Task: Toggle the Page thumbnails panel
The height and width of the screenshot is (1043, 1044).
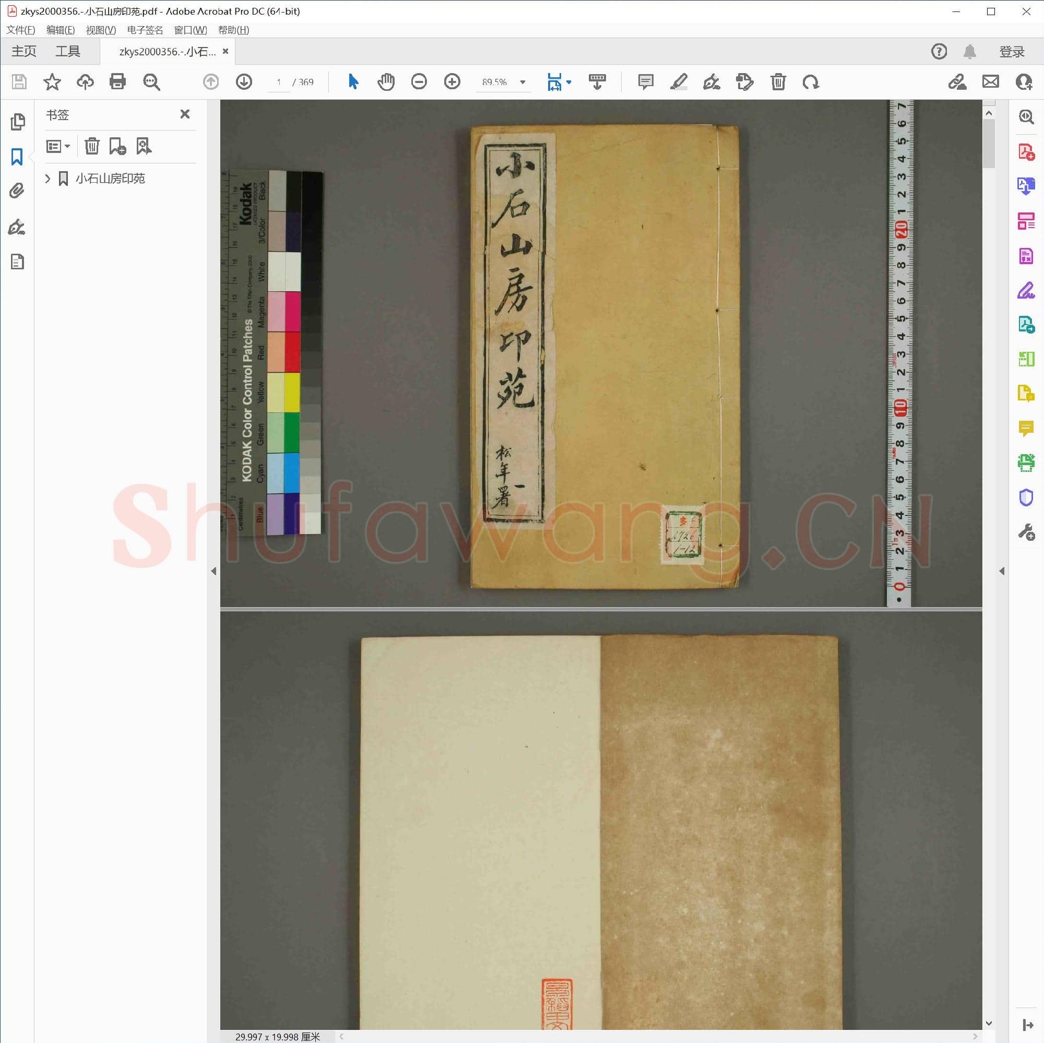Action: (17, 122)
